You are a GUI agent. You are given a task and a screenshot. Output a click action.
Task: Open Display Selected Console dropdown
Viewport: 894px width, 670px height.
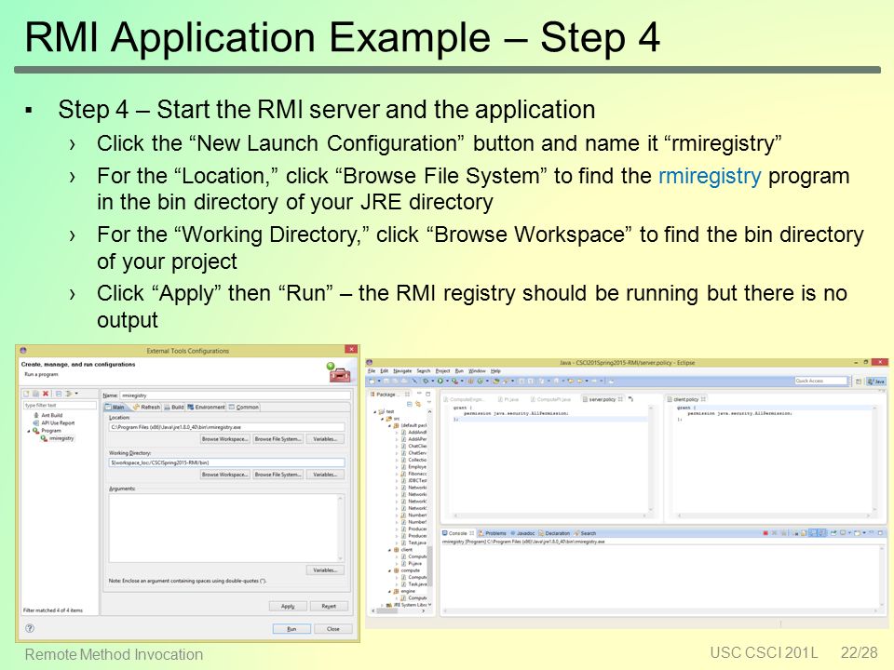(x=849, y=533)
